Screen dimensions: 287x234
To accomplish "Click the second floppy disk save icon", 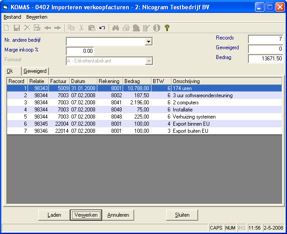I will coord(37,28).
